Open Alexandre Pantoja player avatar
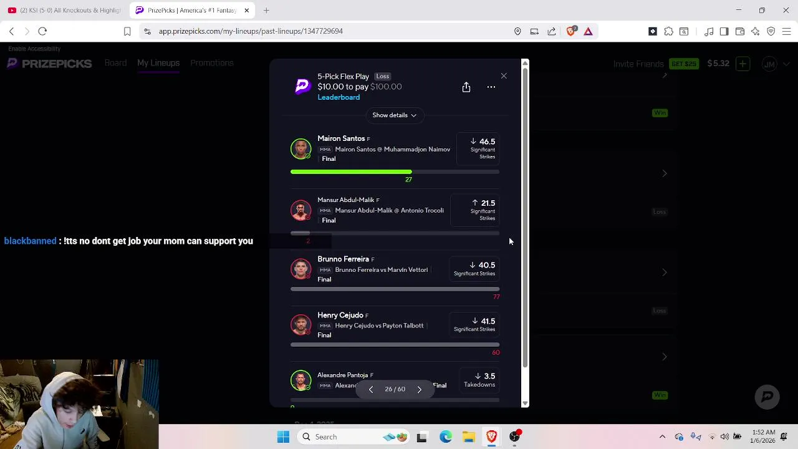Screen dimensions: 798x449 click(x=300, y=380)
